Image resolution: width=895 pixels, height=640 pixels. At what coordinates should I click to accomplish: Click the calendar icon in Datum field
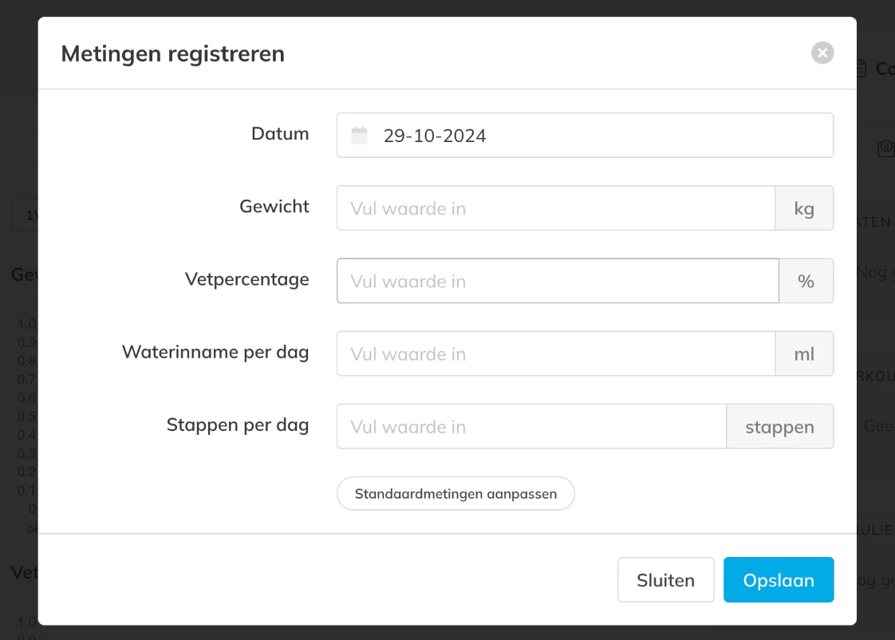point(360,136)
